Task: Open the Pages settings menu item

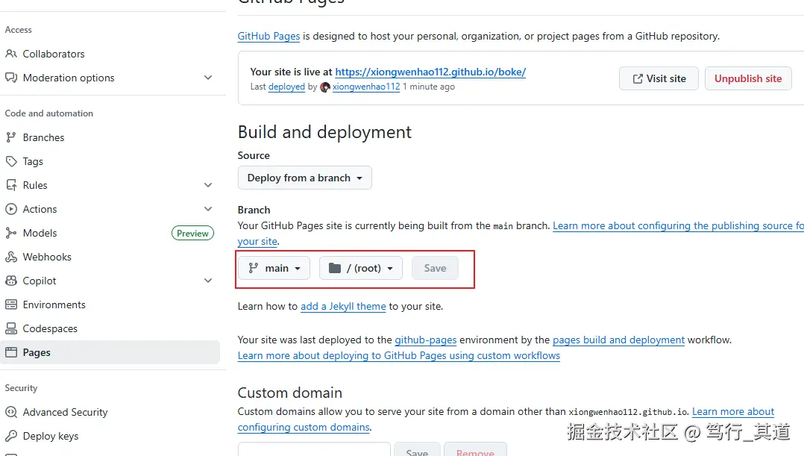Action: 37,352
